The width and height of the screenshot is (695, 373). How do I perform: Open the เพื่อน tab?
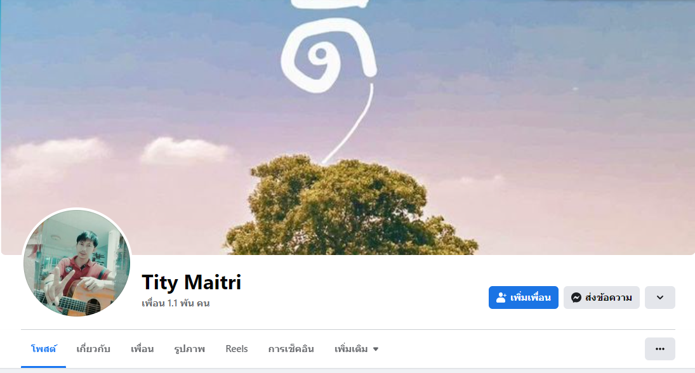(142, 349)
